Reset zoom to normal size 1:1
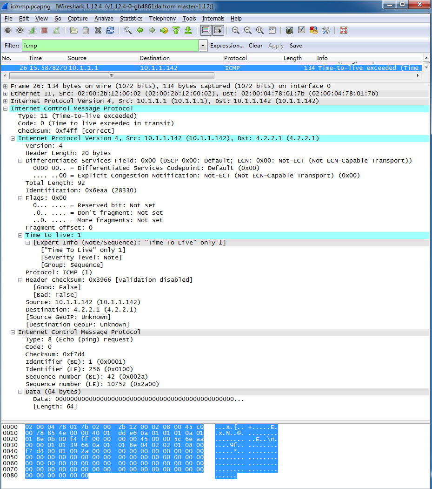This screenshot has width=432, height=489. coord(260,30)
